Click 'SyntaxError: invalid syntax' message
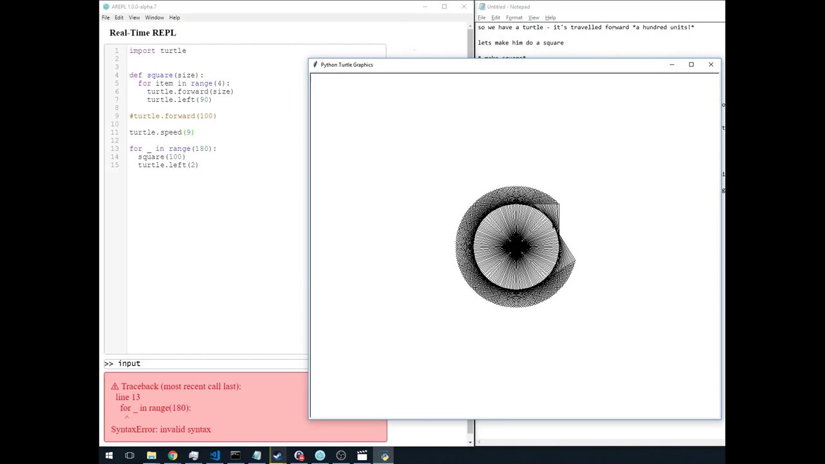The width and height of the screenshot is (825, 464). 161,429
